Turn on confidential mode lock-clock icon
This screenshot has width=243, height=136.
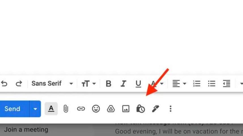coord(141,109)
